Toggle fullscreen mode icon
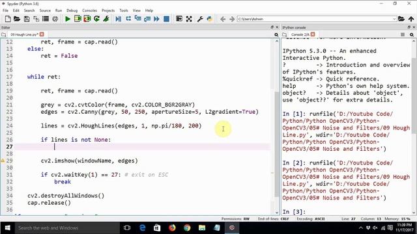417x234 pixels. [189, 19]
